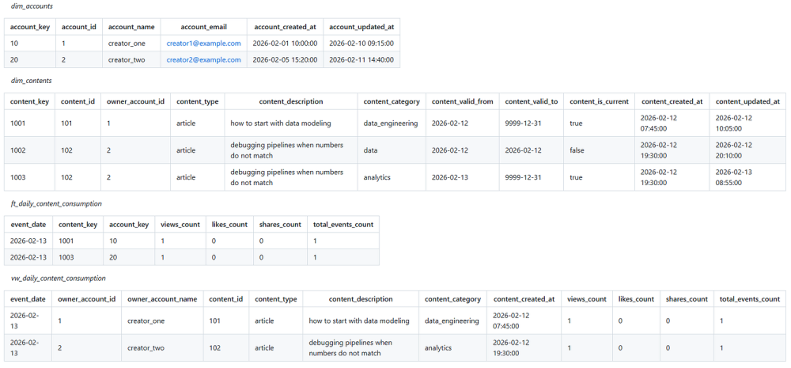Click the "content_valid_to" column header

tap(532, 101)
